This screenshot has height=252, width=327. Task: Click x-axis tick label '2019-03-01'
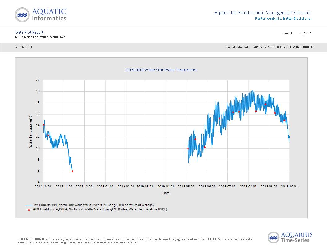[145, 186]
